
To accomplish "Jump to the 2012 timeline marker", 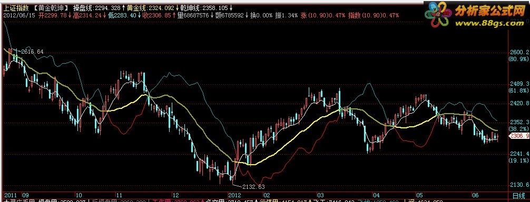I will tap(234, 195).
